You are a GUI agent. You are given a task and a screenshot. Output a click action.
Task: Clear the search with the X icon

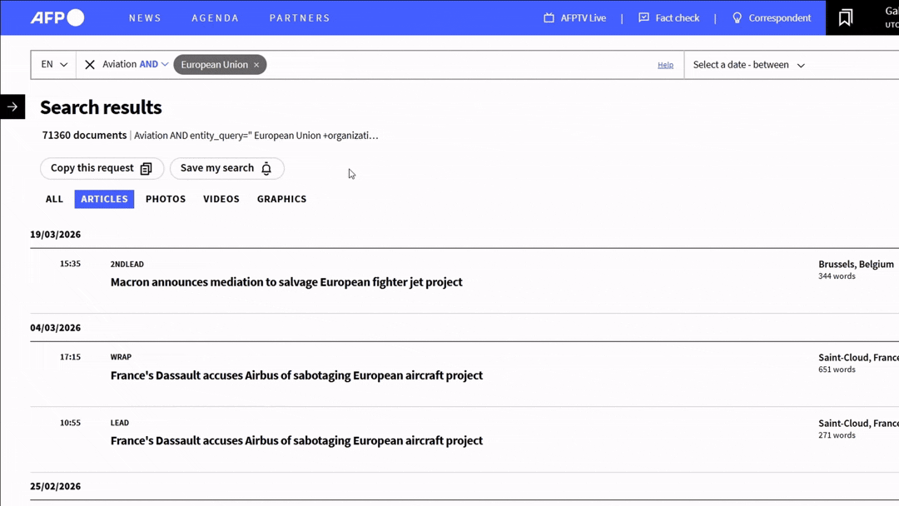click(90, 65)
